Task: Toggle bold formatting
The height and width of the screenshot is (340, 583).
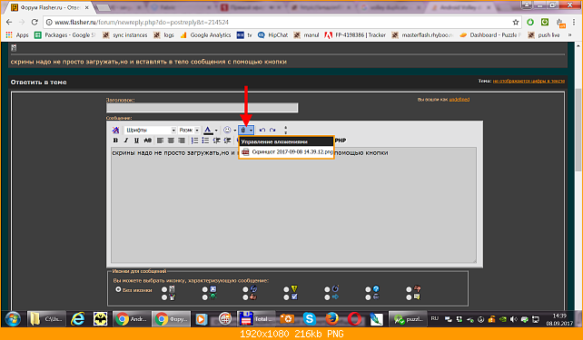Action: pos(115,141)
